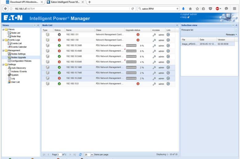Click the page number input field

click(x=59, y=154)
